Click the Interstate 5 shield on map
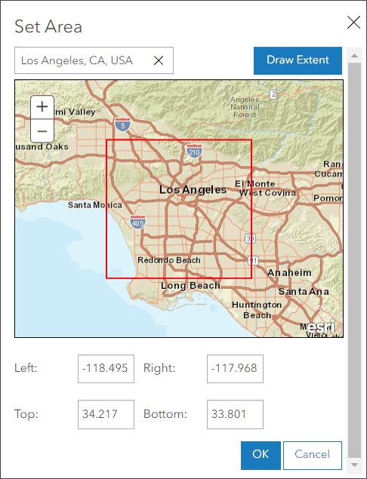This screenshot has height=479, width=367. click(x=123, y=124)
